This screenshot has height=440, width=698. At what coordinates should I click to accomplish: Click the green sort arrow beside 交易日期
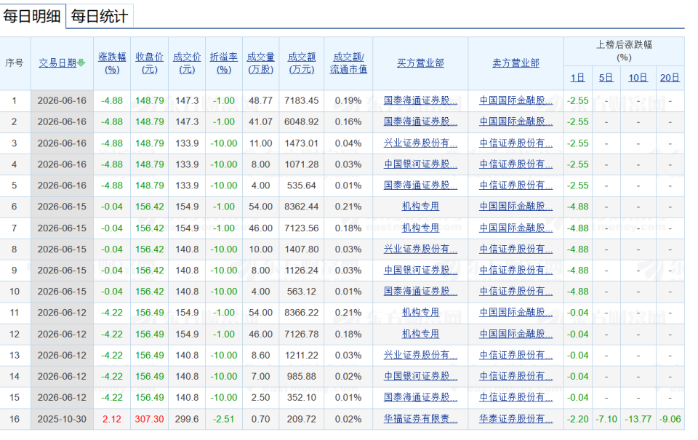click(81, 63)
